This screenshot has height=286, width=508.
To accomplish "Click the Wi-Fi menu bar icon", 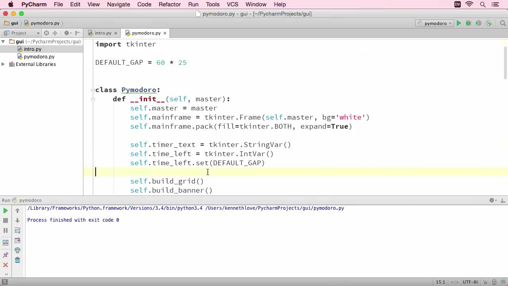I will [x=470, y=4].
